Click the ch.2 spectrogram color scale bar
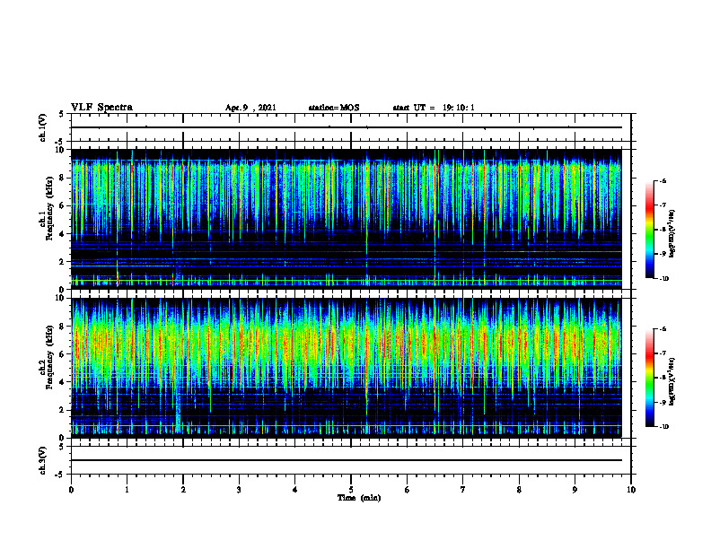This screenshot has height=549, width=711. [650, 378]
